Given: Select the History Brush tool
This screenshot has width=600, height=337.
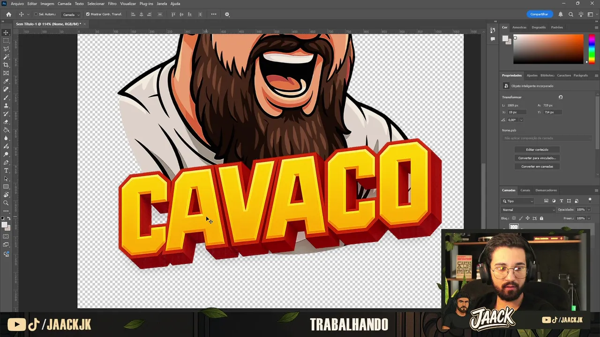Looking at the screenshot, I should 6,114.
